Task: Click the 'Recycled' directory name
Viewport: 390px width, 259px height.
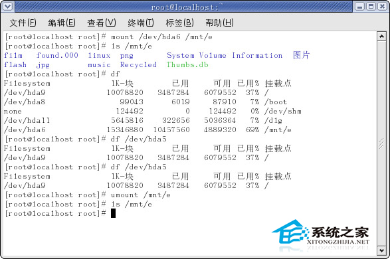Action: click(x=138, y=65)
